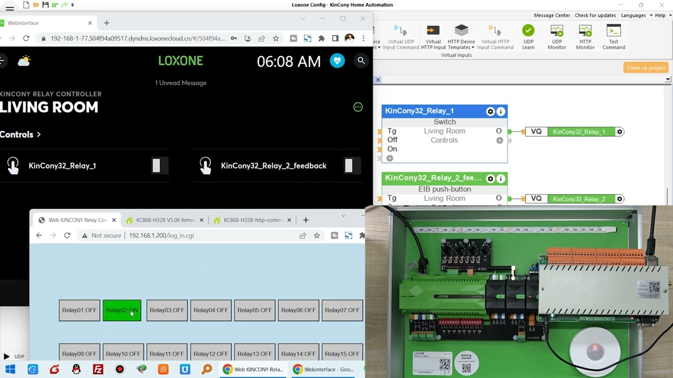Select Virtual UDP Input Command tool
The width and height of the screenshot is (673, 378).
point(401,37)
